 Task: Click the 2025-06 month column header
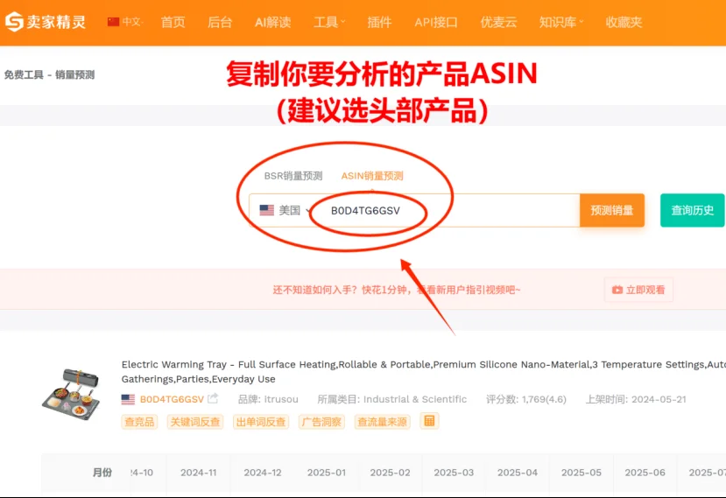645,473
